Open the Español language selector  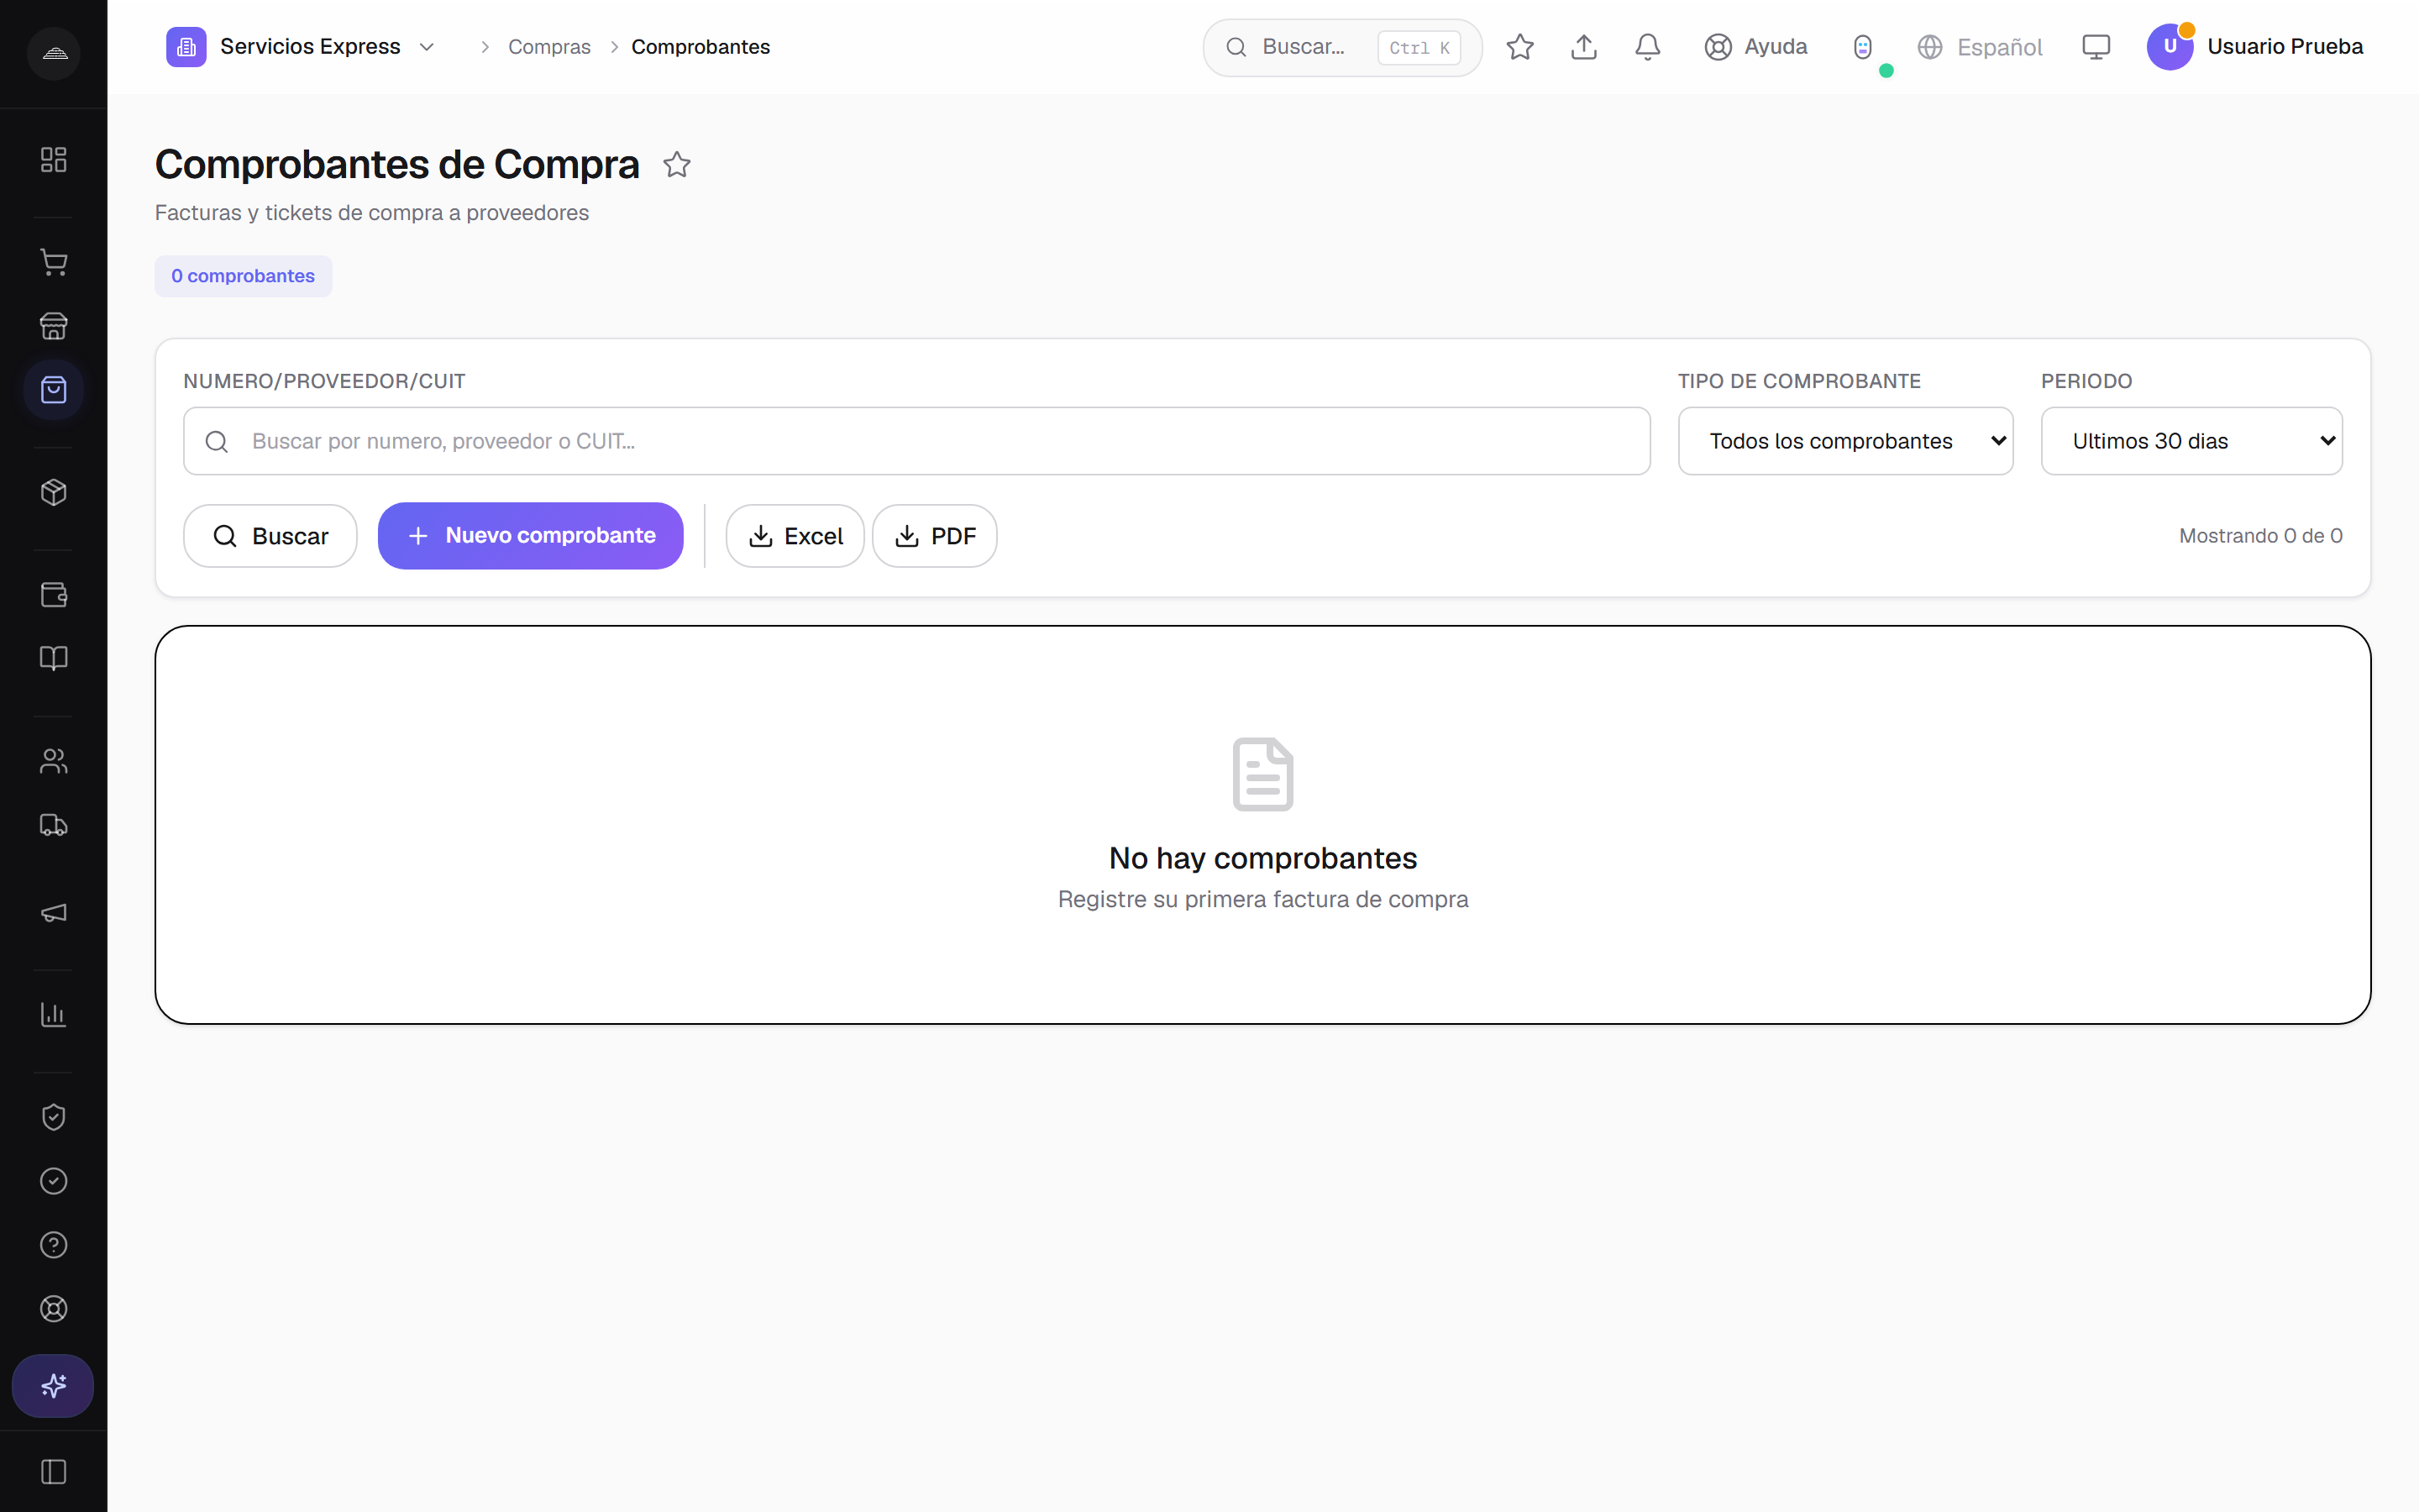[x=1979, y=47]
